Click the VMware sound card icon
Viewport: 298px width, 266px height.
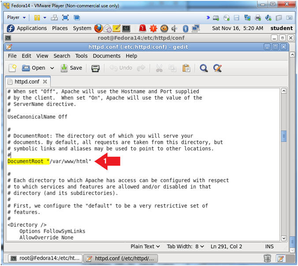click(x=268, y=18)
